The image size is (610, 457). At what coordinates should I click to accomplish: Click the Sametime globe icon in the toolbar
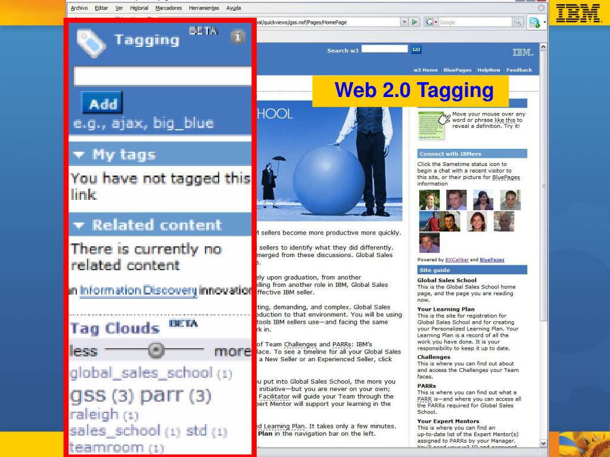pyautogui.click(x=534, y=23)
